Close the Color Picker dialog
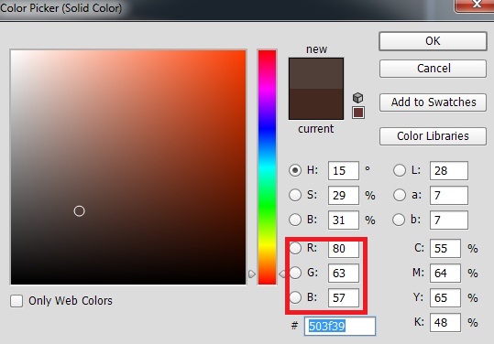 (x=476, y=5)
